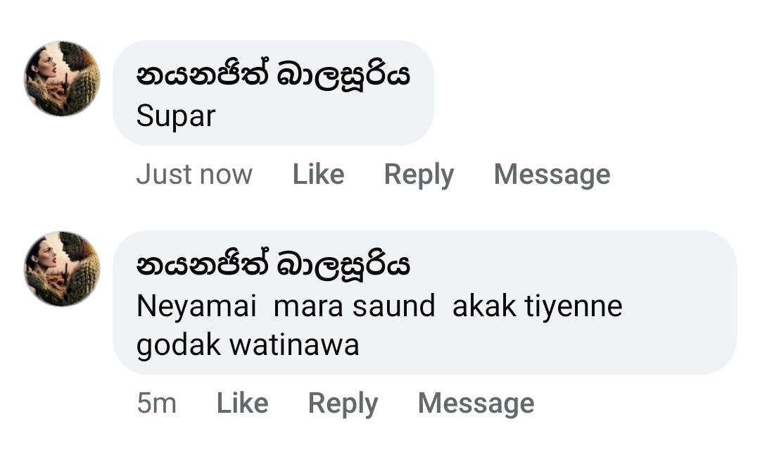The image size is (760, 455).
Task: Like the "Neyamai mara saund" comment
Action: coord(242,403)
